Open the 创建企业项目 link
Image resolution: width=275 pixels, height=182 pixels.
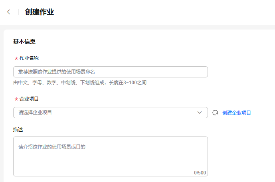pyautogui.click(x=236, y=113)
